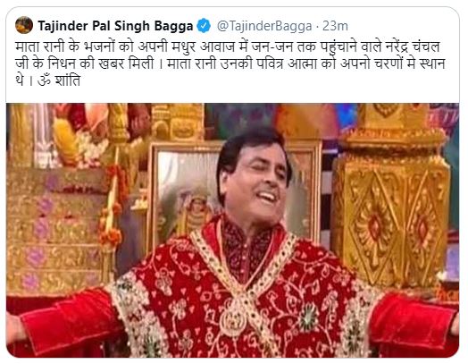Open the Tajinder Pal Singh Bagga display name

[x=115, y=26]
